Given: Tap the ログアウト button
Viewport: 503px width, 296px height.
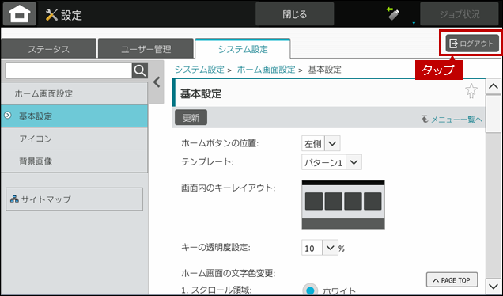Looking at the screenshot, I should pos(472,44).
